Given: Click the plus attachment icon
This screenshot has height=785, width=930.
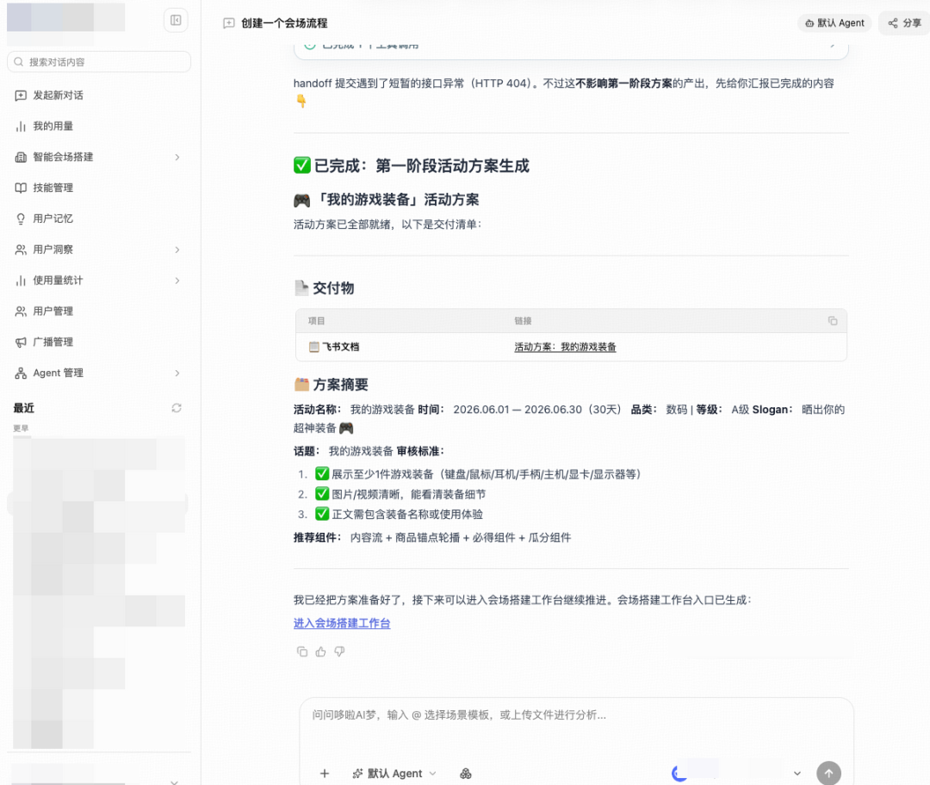Looking at the screenshot, I should coord(325,773).
